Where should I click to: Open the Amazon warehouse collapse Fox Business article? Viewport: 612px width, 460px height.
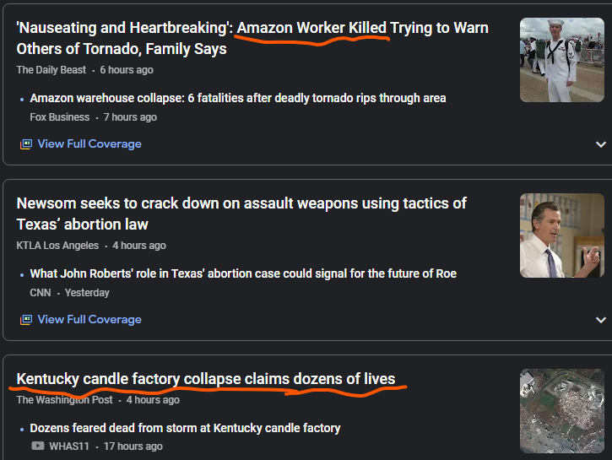238,98
